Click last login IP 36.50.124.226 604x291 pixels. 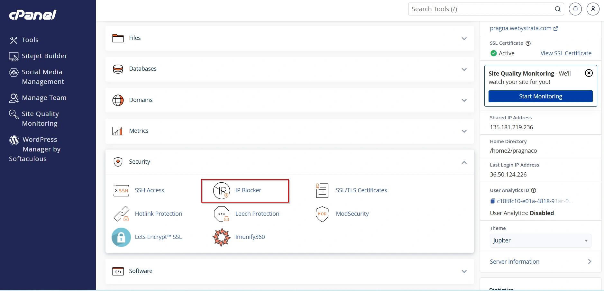pyautogui.click(x=508, y=175)
